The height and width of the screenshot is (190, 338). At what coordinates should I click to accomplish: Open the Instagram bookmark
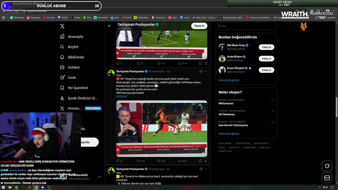(33, 18)
